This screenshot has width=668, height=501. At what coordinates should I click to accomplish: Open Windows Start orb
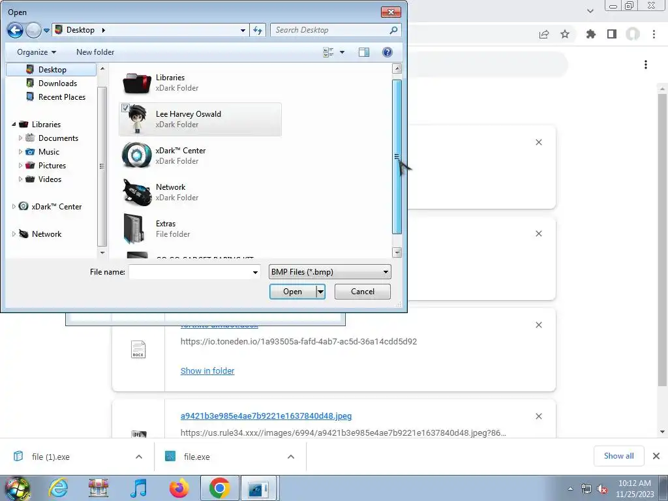tap(18, 488)
